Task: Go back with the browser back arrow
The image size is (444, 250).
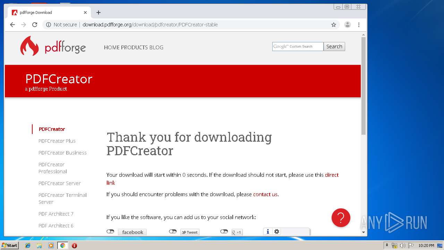Action: pos(12,25)
